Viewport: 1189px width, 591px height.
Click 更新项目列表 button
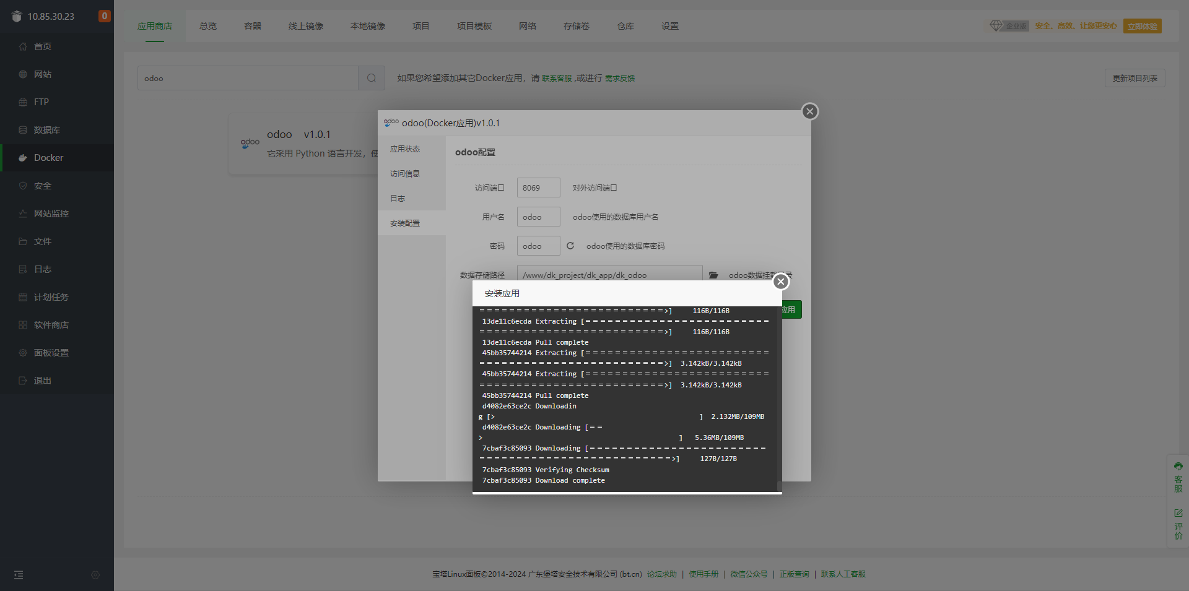pos(1135,78)
